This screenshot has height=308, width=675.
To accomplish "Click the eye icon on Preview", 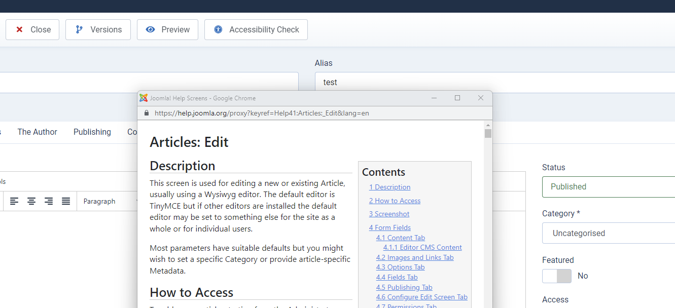I will pyautogui.click(x=150, y=29).
